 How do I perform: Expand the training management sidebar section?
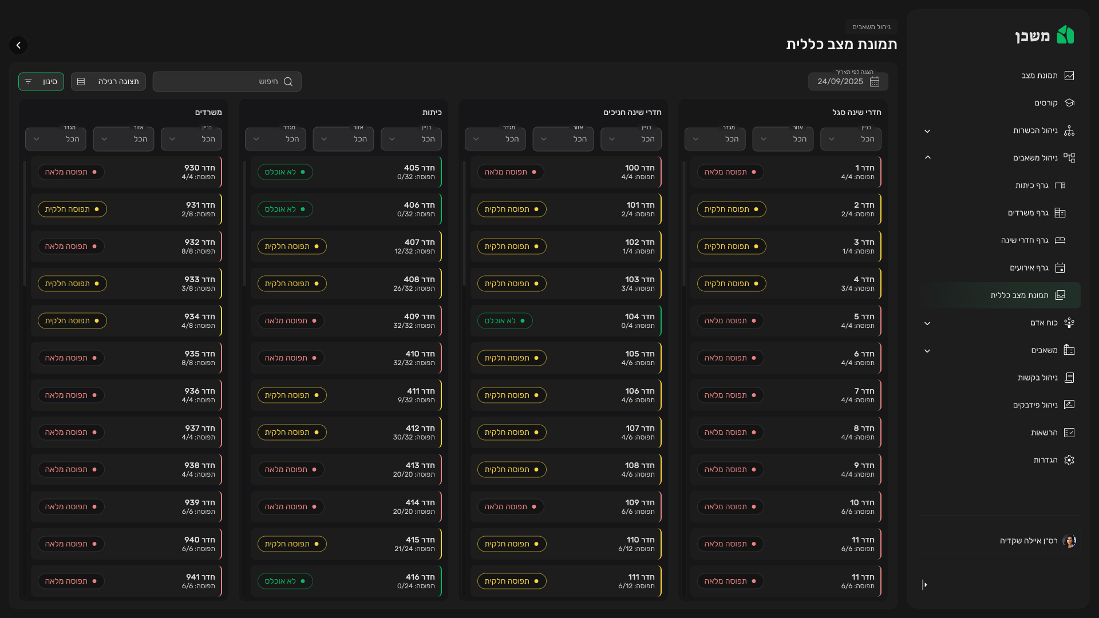927,131
